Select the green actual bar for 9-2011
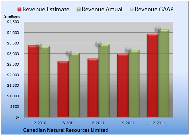The image size is (189, 135). pyautogui.click(x=134, y=83)
